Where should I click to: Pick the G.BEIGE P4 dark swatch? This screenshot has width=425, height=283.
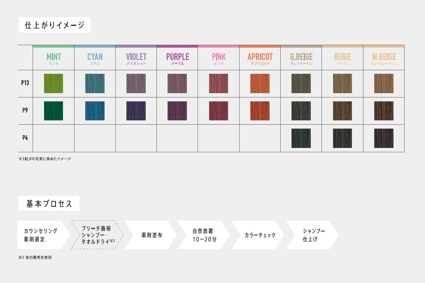tap(301, 138)
